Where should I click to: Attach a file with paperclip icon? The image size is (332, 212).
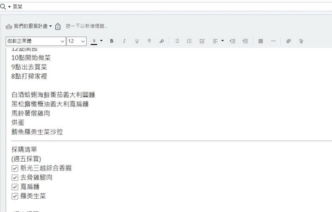pos(288,41)
